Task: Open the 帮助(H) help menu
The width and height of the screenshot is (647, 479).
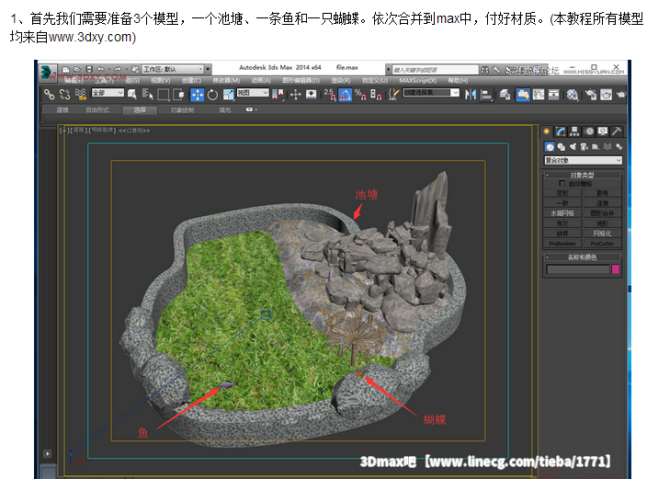Action: (458, 81)
